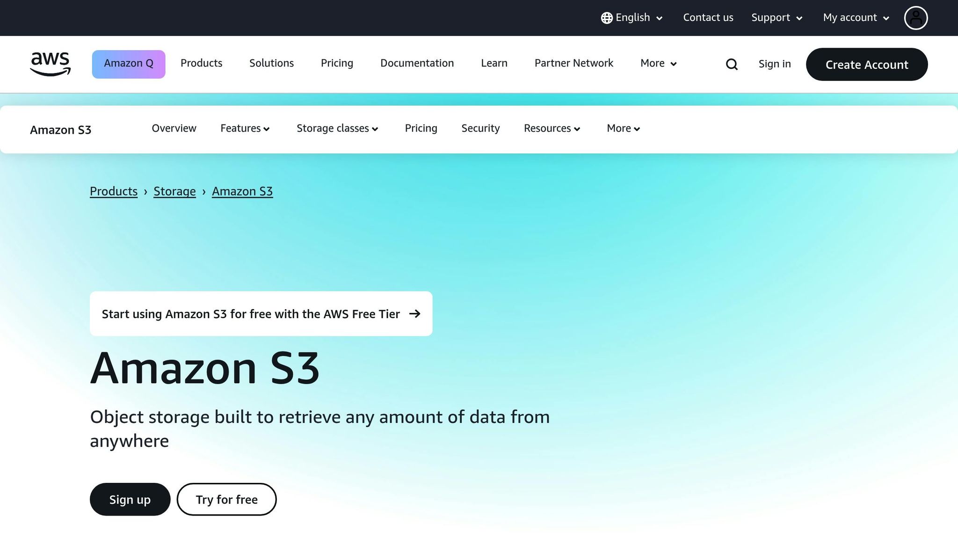958x539 pixels.
Task: Expand the My account dropdown
Action: click(x=856, y=18)
